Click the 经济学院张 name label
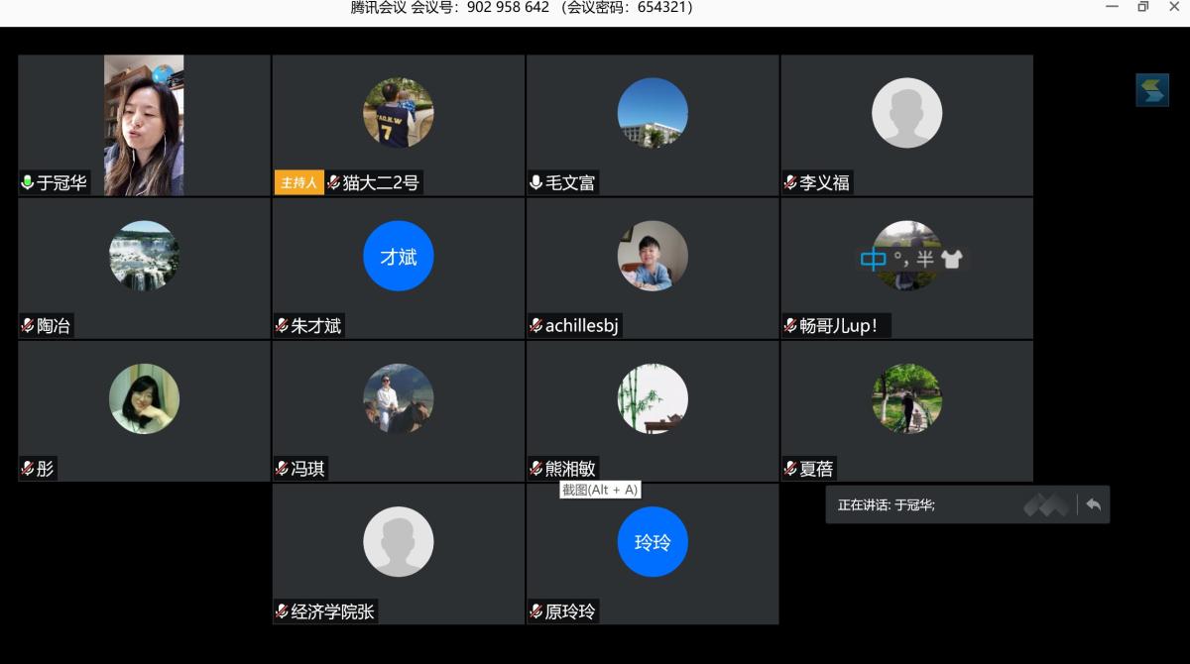 (x=333, y=612)
